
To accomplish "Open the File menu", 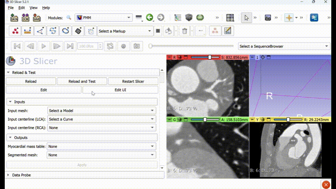I will point(11,8).
